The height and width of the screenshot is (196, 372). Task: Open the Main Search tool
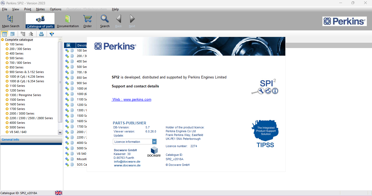click(11, 21)
